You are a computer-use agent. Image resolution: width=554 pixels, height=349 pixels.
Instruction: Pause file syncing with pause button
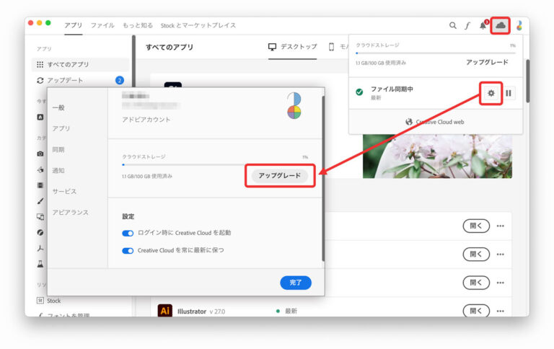point(509,93)
